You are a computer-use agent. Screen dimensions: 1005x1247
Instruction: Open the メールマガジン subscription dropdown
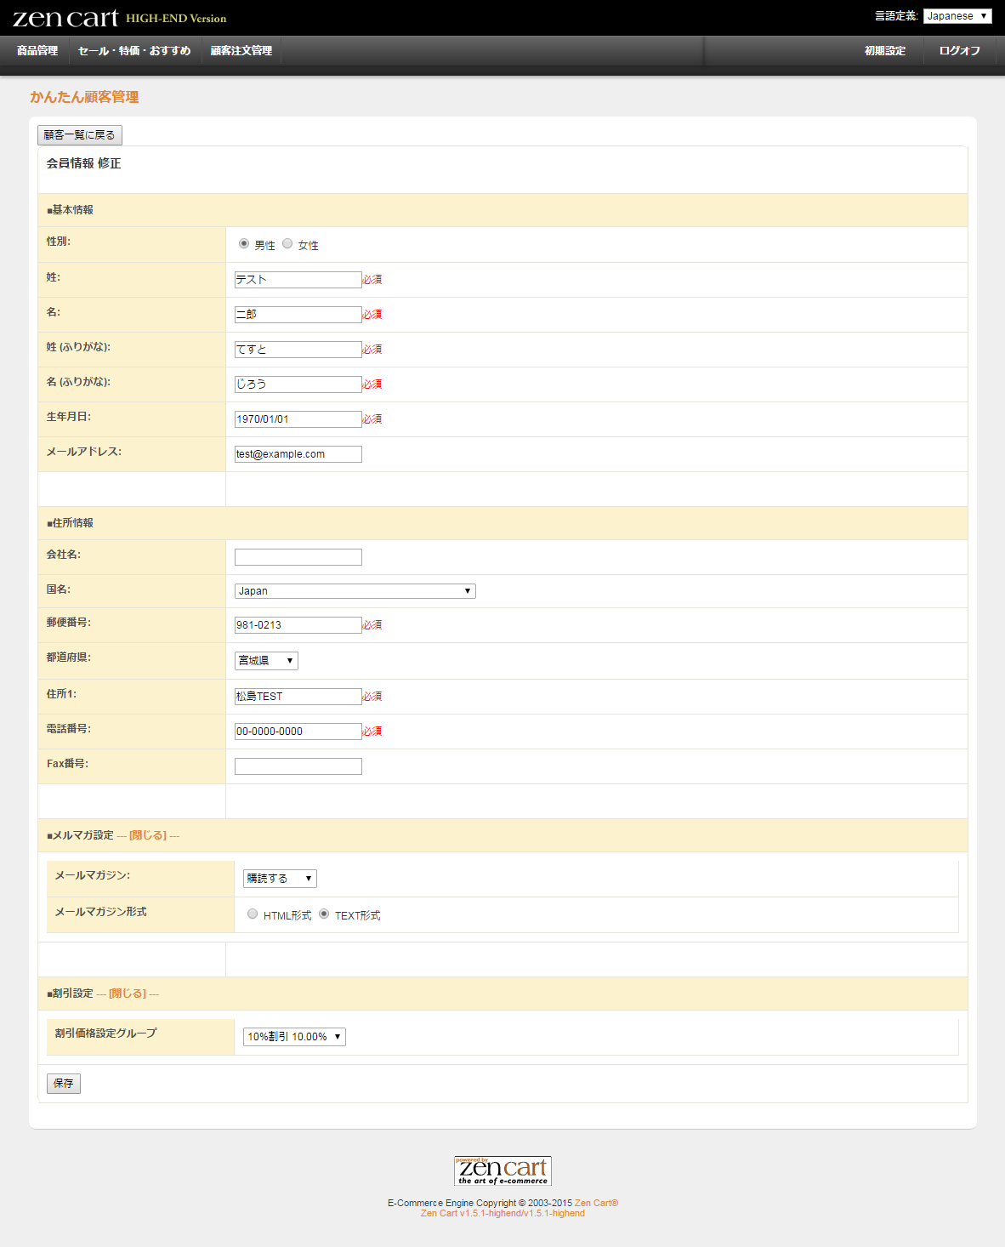280,879
